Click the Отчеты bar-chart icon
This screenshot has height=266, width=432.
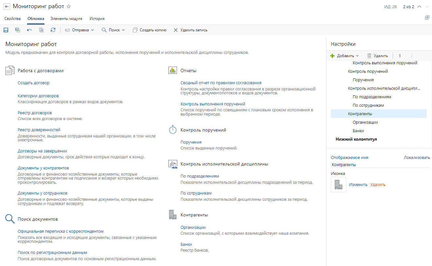point(172,70)
